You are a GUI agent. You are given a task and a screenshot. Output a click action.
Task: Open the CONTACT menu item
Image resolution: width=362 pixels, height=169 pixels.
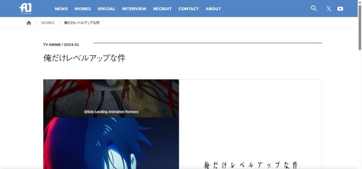(x=188, y=9)
